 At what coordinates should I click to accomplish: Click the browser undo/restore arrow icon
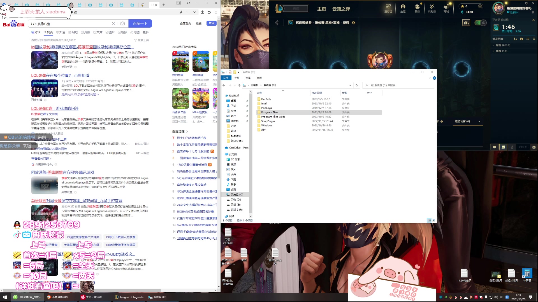(x=209, y=12)
